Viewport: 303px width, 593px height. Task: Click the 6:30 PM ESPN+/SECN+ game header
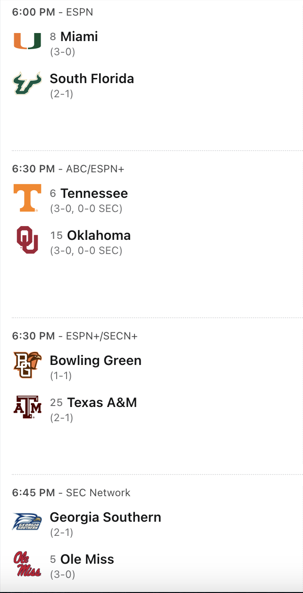point(75,336)
